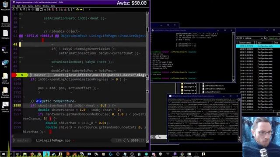This screenshot has width=280, height=157.
Task: Click the git terminal window's scrollbar down arrow
Action: click(233, 80)
